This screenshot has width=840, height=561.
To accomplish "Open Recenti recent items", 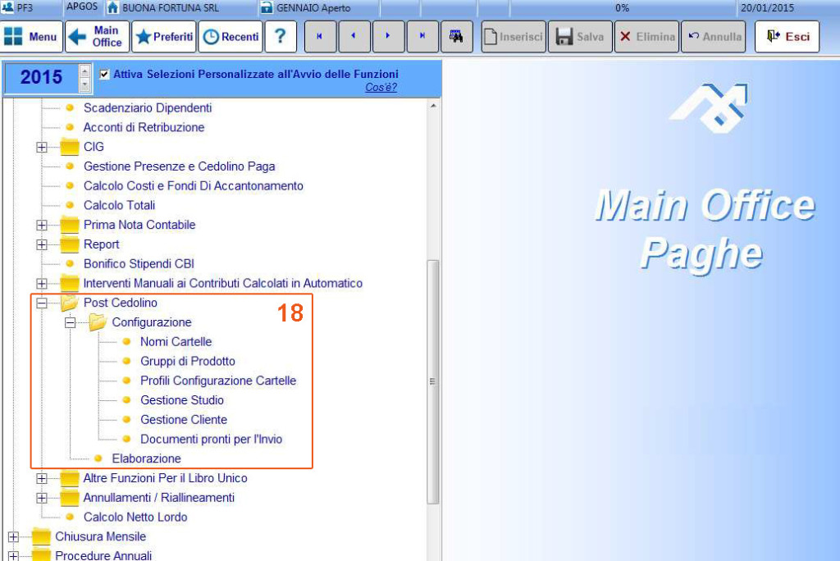I will 231,36.
